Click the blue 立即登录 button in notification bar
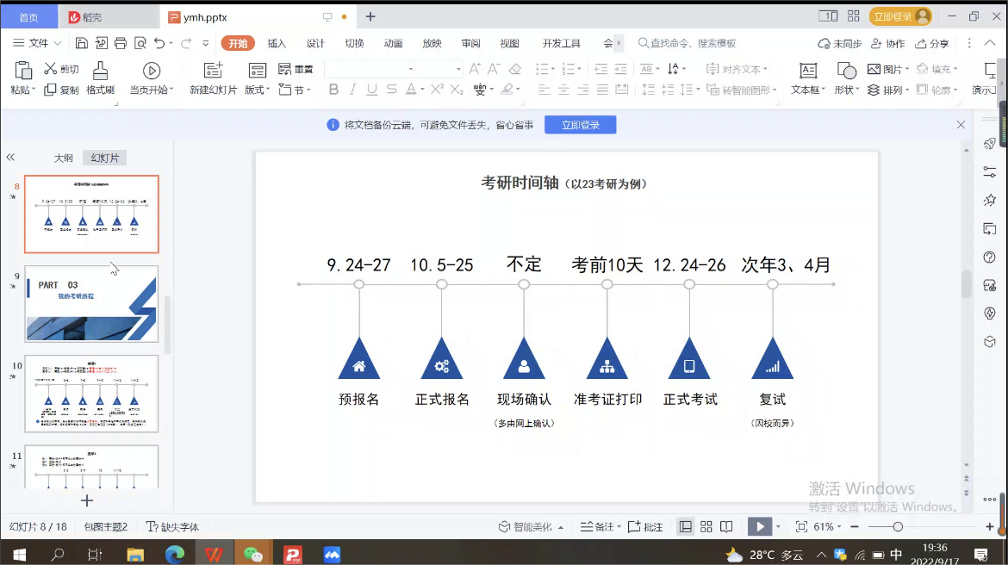This screenshot has width=1008, height=565. pyautogui.click(x=580, y=125)
